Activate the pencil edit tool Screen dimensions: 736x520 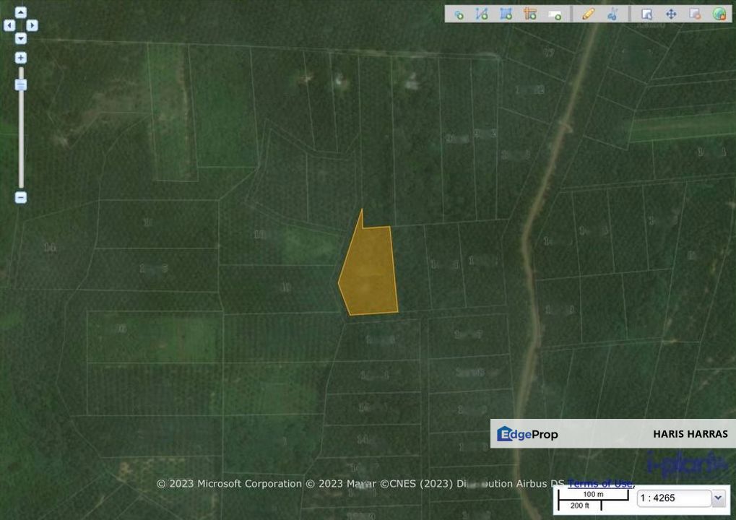pyautogui.click(x=588, y=14)
